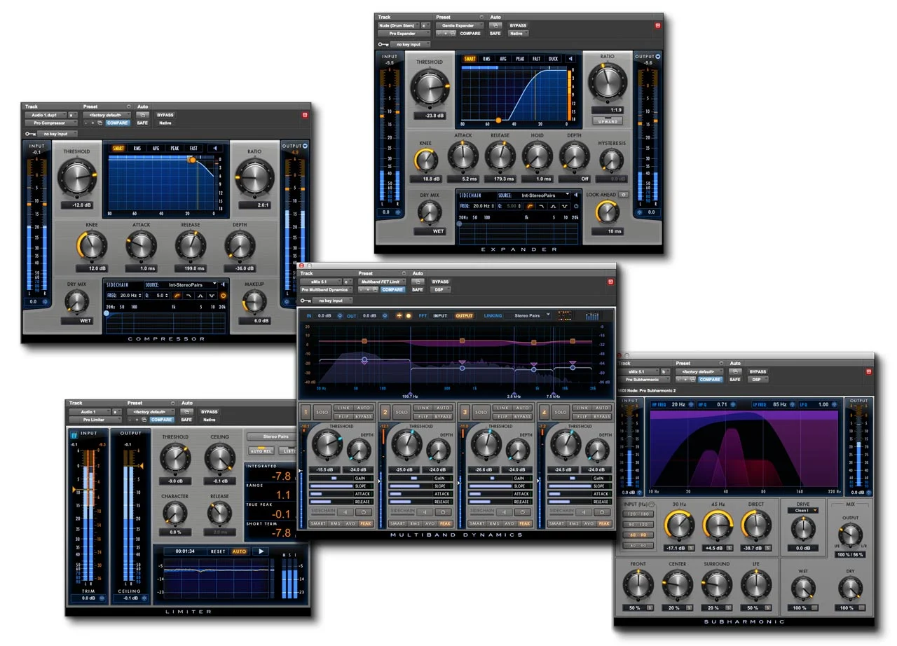This screenshot has width=897, height=646.
Task: Select the 120-180 input range in Subharmonic
Action: (637, 514)
